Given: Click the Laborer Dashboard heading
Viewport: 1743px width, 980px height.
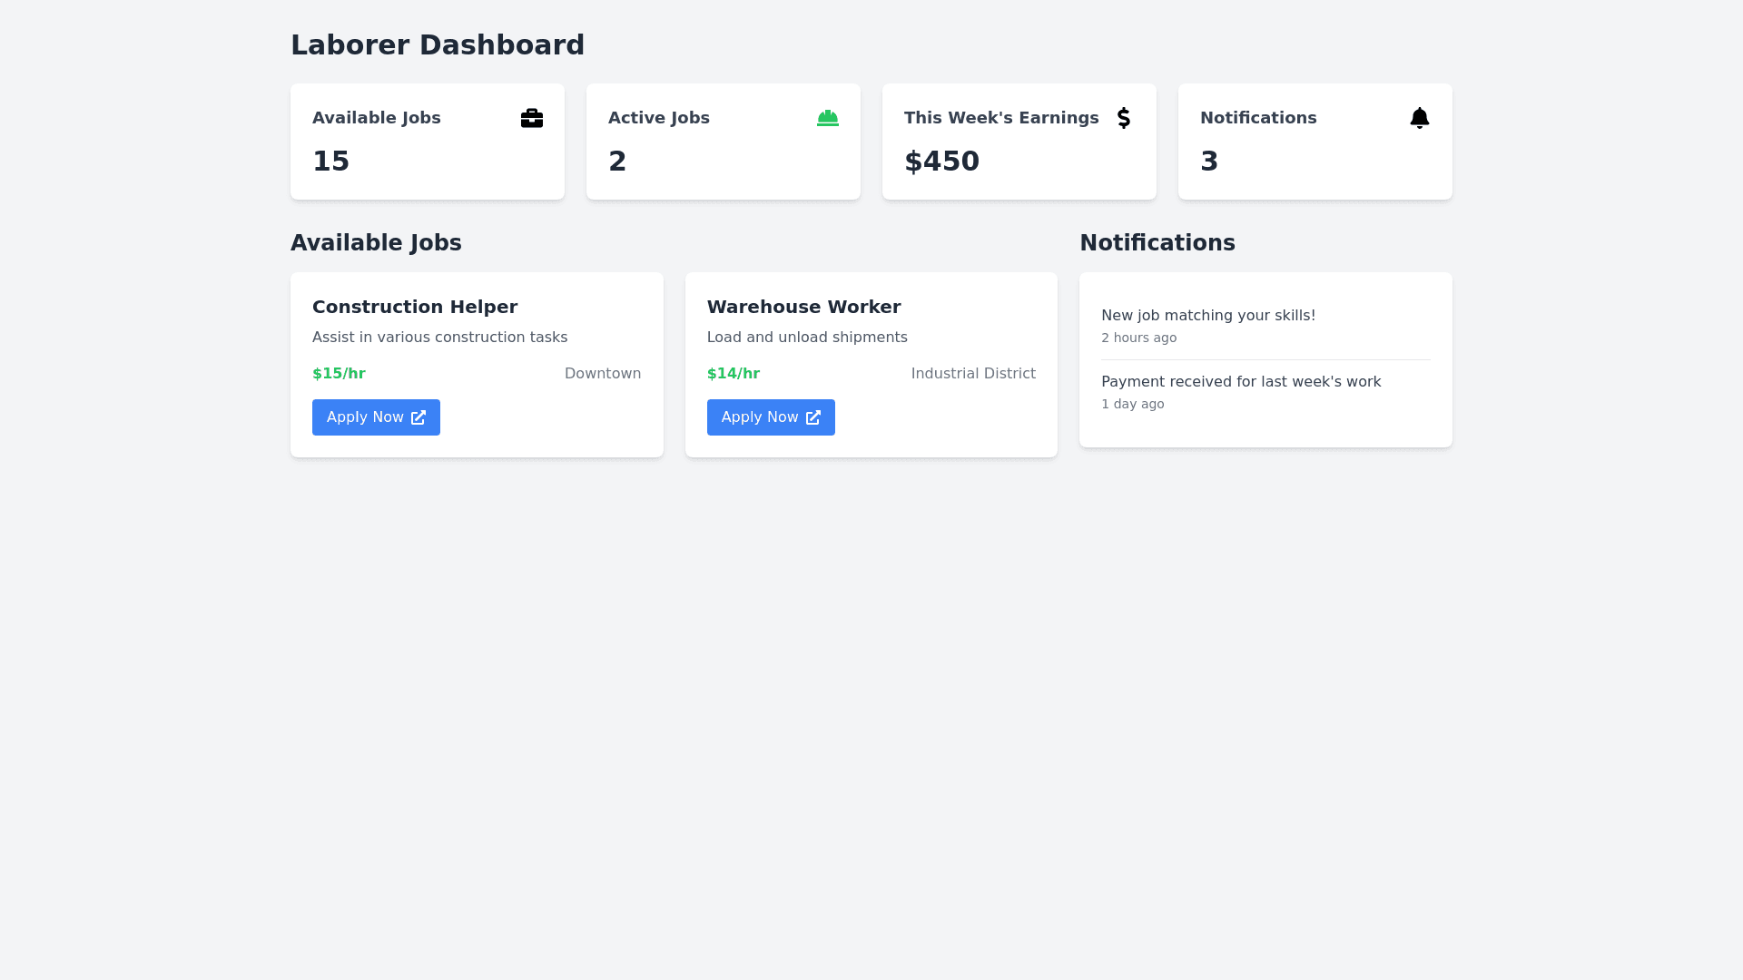Looking at the screenshot, I should tap(438, 45).
